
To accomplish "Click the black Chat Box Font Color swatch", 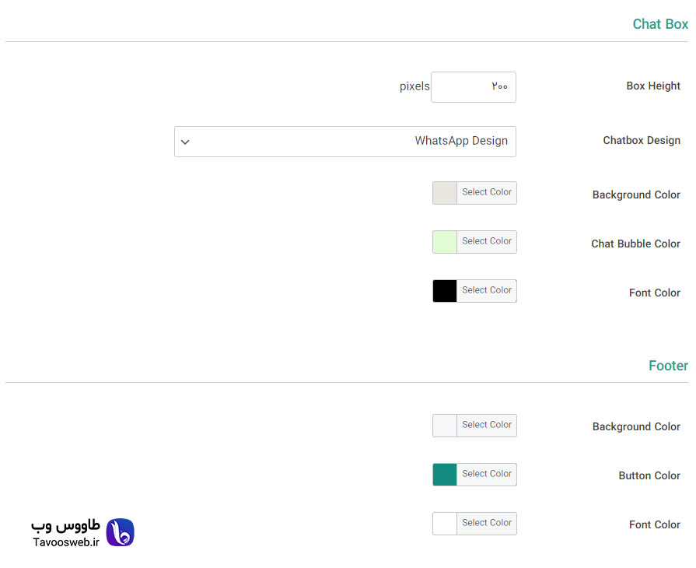I will click(x=445, y=291).
